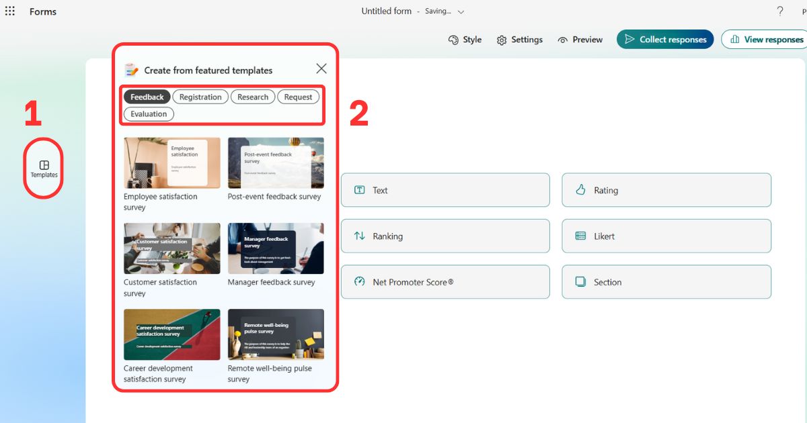Toggle the Feedback template filter

147,96
